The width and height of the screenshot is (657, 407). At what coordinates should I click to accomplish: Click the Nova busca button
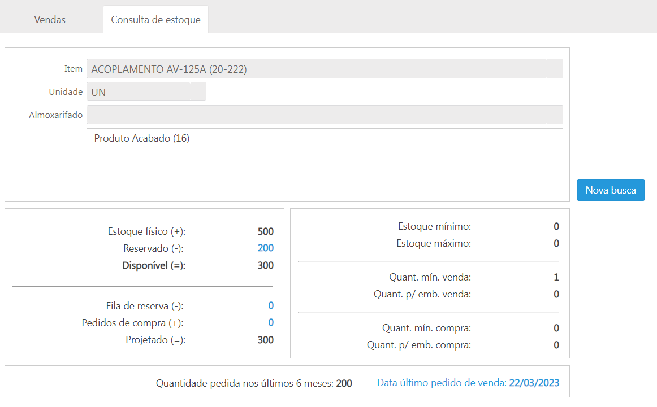[x=611, y=190]
